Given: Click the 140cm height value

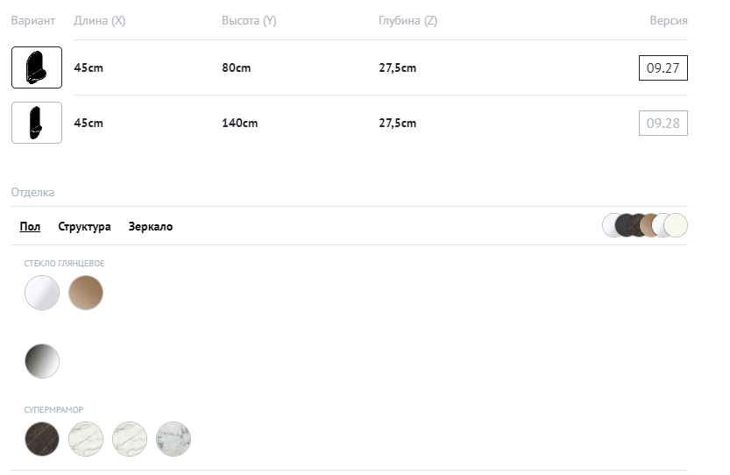Looking at the screenshot, I should pyautogui.click(x=239, y=124).
